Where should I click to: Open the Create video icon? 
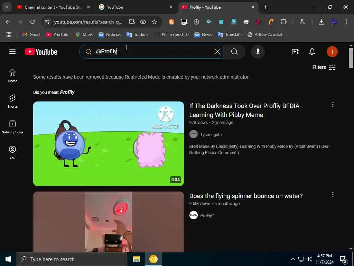(295, 52)
